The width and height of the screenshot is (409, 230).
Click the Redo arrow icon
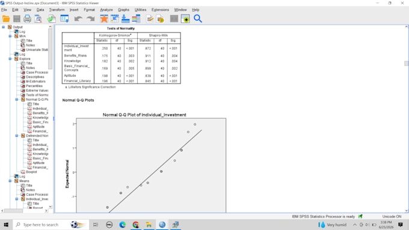[90, 19]
